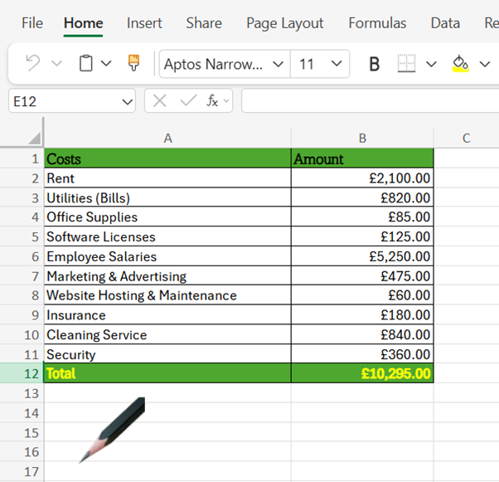Image resolution: width=499 pixels, height=482 pixels.
Task: Expand the font size 11 dropdown
Action: click(x=337, y=64)
